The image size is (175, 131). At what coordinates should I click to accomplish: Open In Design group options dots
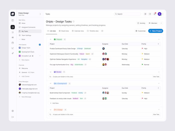tap(159, 110)
